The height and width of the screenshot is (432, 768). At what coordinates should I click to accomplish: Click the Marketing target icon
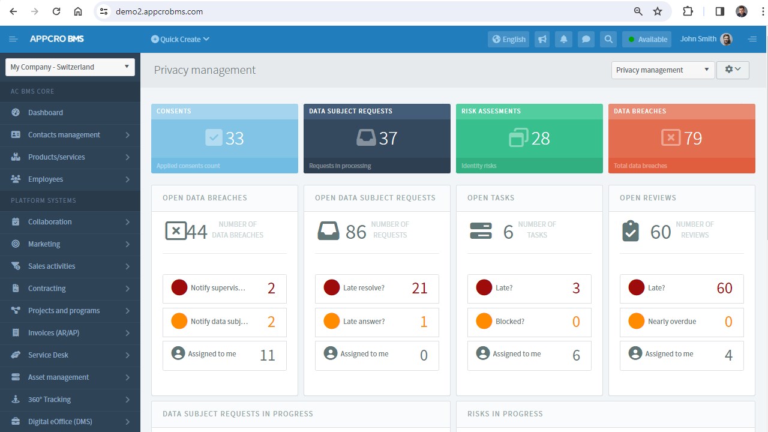point(16,244)
